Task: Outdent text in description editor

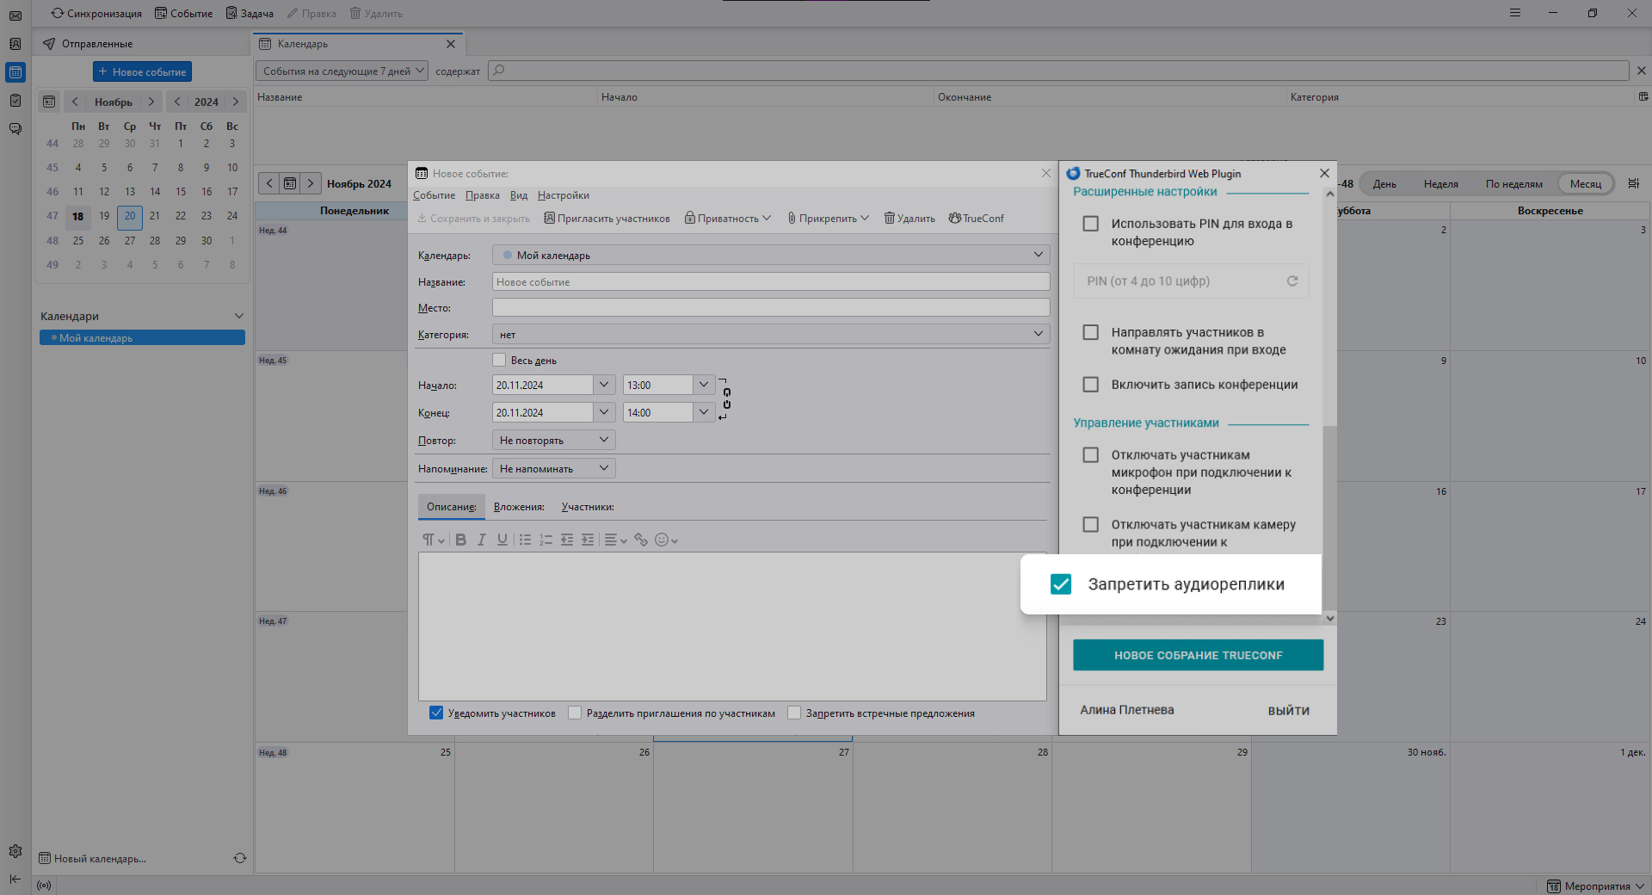Action: [x=567, y=540]
